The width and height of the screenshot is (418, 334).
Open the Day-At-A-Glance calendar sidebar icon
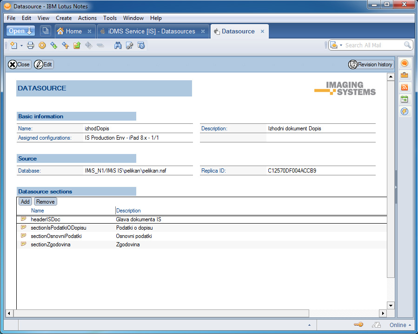click(405, 99)
